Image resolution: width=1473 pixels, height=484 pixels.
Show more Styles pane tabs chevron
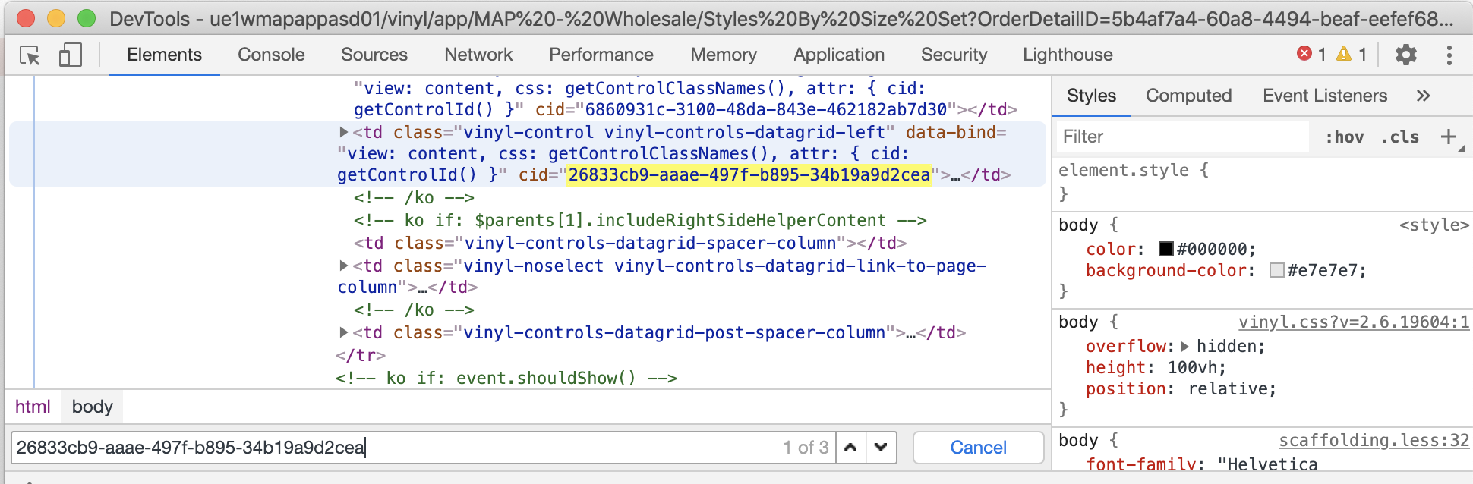click(1423, 96)
